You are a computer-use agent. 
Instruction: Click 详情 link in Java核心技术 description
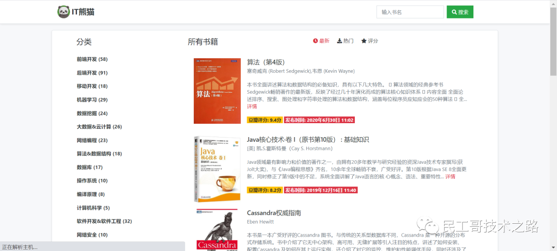pos(450,176)
